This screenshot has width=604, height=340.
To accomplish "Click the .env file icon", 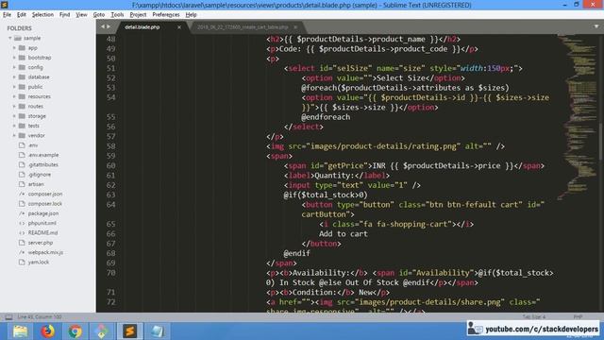I will 22,144.
